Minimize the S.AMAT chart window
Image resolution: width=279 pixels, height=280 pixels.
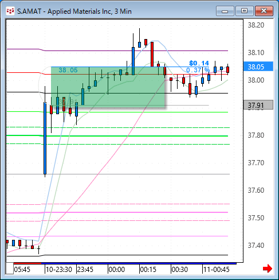pos(225,11)
